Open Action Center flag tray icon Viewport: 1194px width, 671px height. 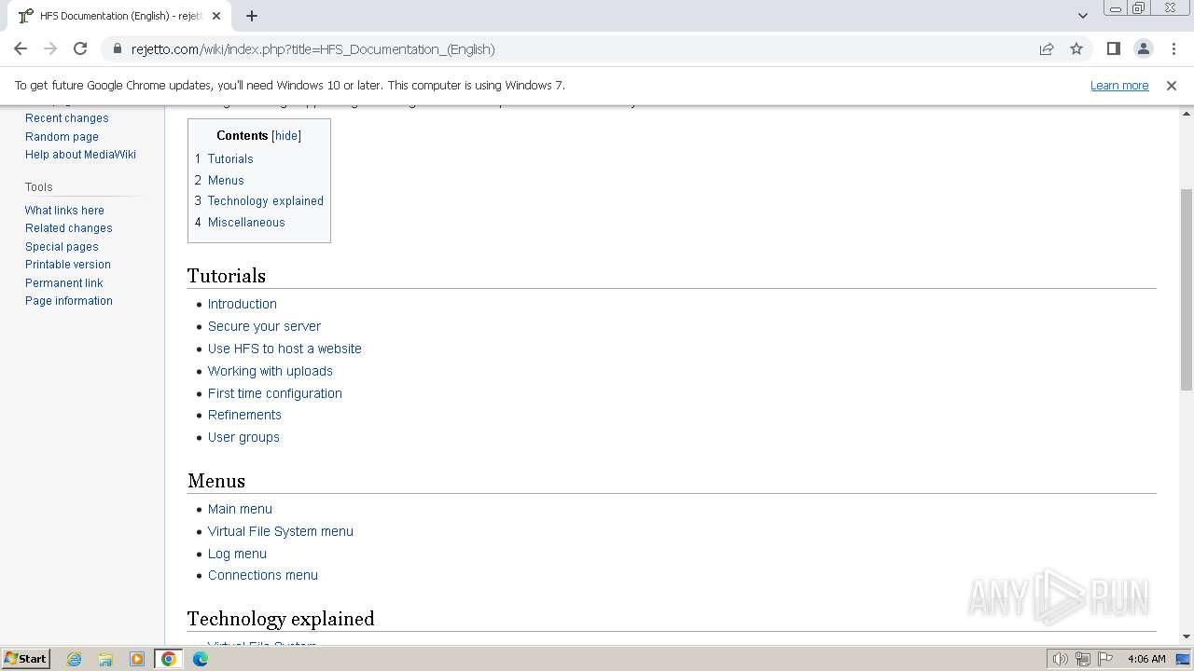pos(1104,659)
